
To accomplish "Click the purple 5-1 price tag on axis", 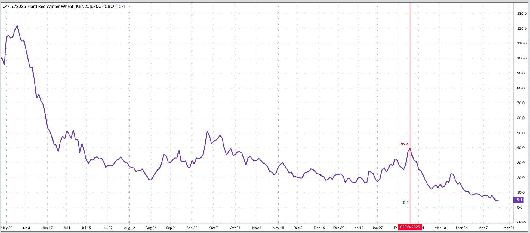I will pyautogui.click(x=519, y=200).
